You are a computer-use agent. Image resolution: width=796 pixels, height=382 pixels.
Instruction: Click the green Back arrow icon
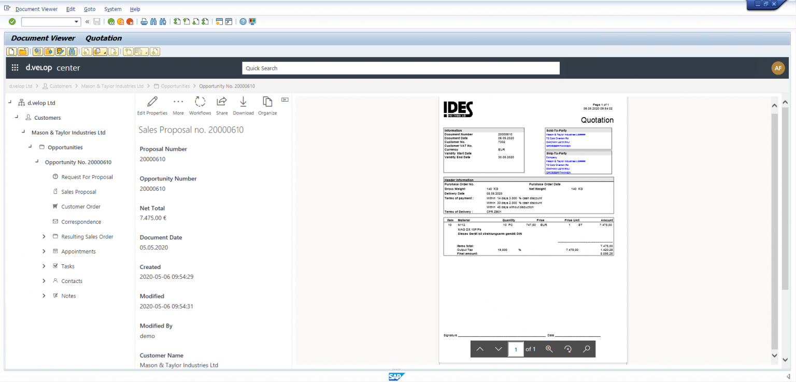(111, 22)
